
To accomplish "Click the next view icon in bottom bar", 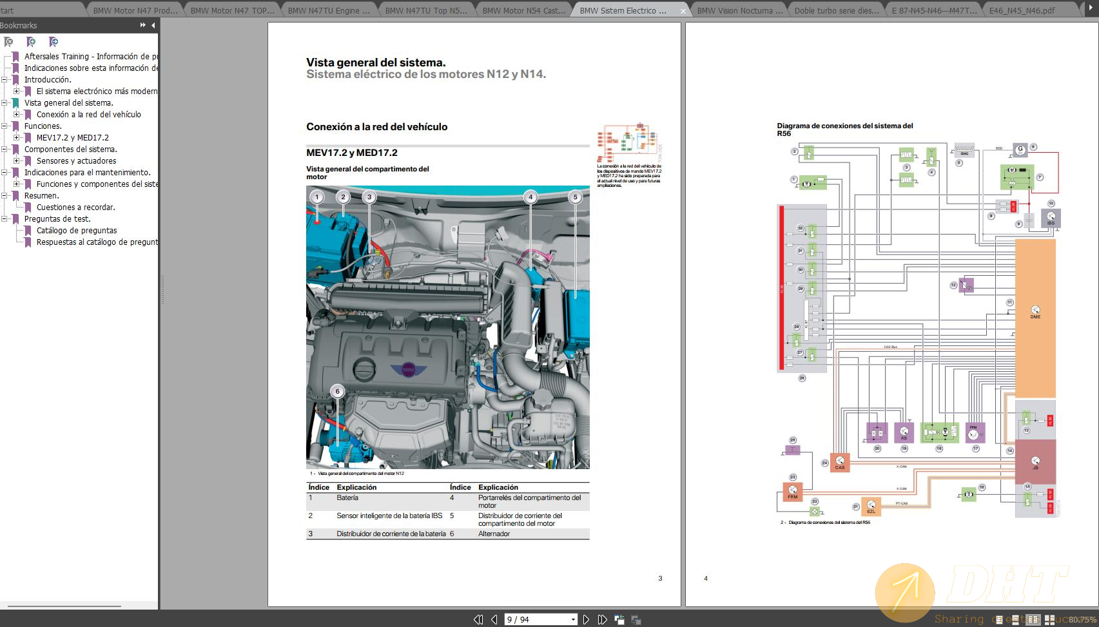I will tap(636, 619).
